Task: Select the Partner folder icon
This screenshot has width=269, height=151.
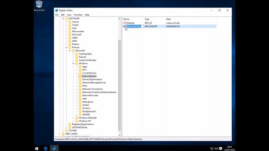Action: (x=70, y=44)
